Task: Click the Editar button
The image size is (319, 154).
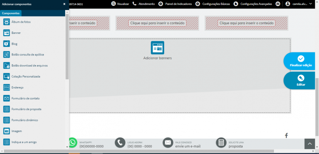Action: pyautogui.click(x=299, y=80)
